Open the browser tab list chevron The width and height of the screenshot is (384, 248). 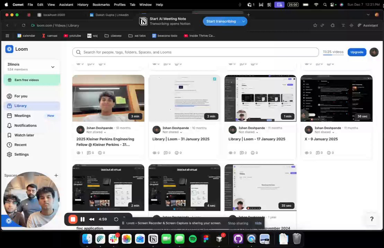(368, 15)
